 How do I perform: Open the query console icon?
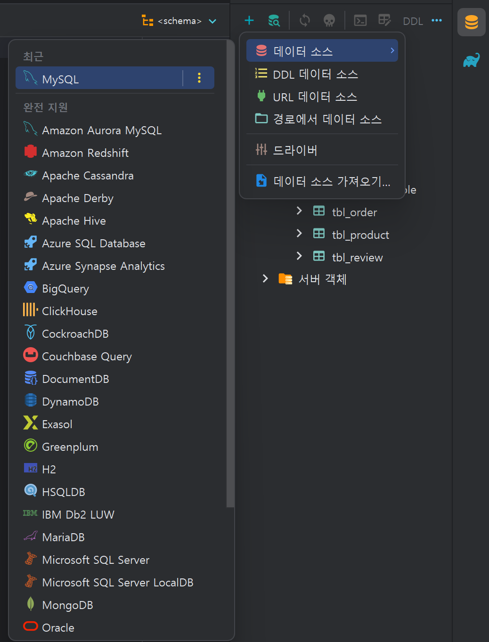coord(360,20)
